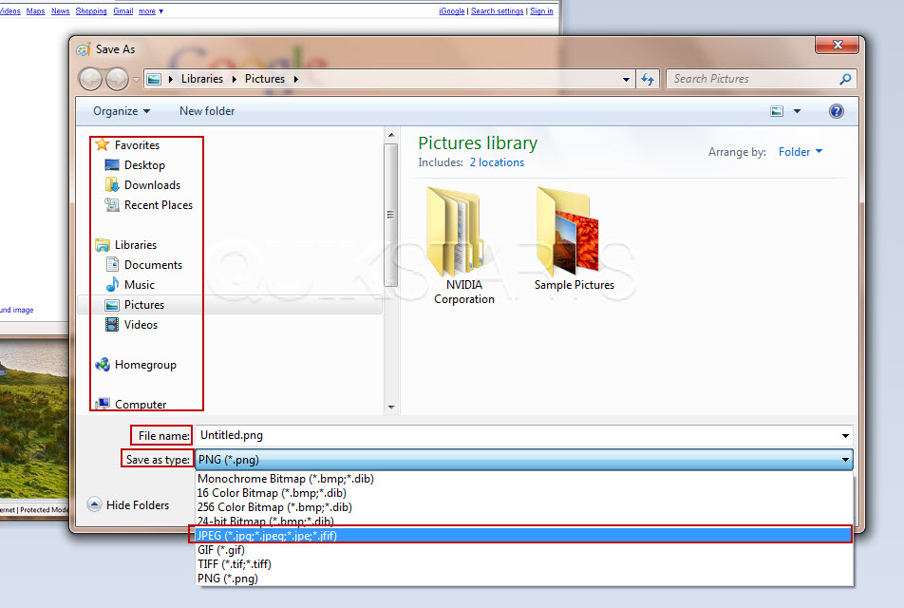Viewport: 904px width, 608px height.
Task: Click Maps link in browser window
Action: click(x=35, y=11)
